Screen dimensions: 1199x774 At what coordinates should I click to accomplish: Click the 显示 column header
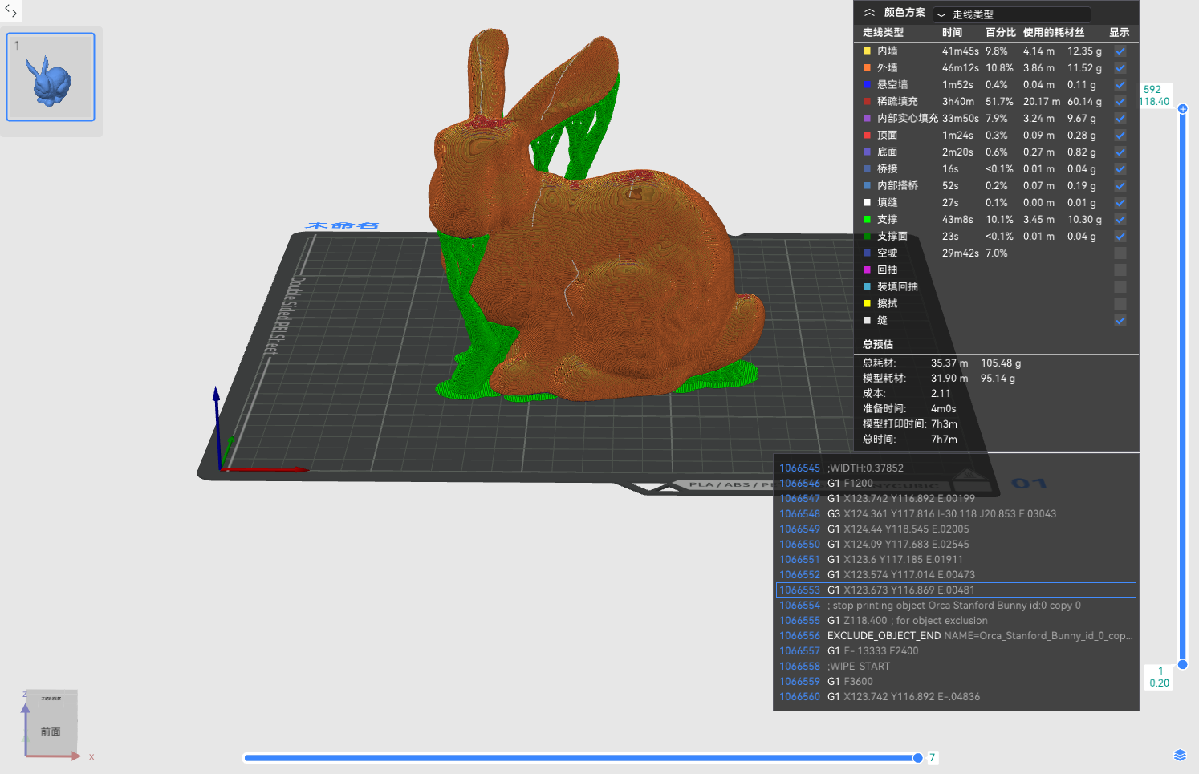point(1119,33)
